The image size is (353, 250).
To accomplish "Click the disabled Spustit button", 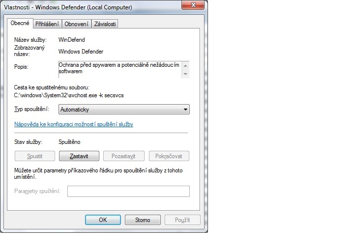I will (35, 156).
